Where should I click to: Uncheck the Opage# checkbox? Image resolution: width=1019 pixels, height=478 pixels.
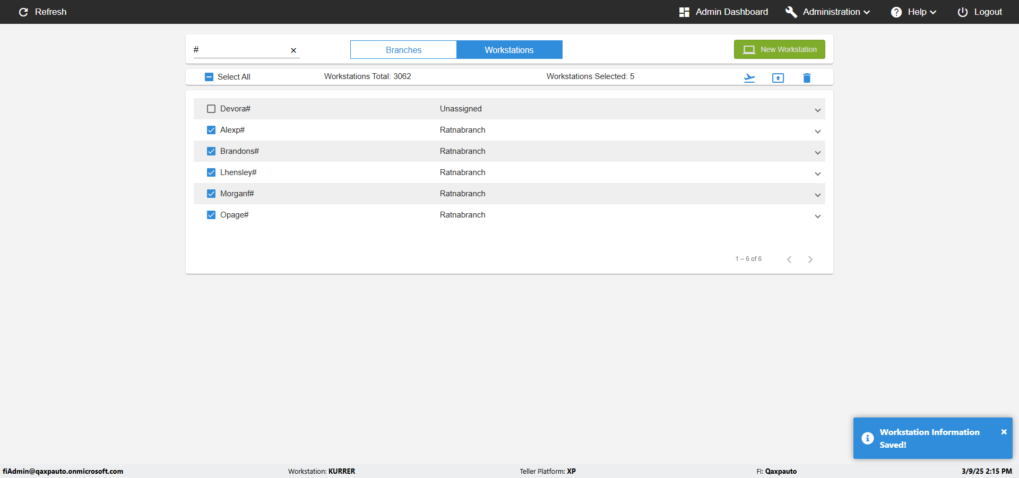pyautogui.click(x=211, y=215)
